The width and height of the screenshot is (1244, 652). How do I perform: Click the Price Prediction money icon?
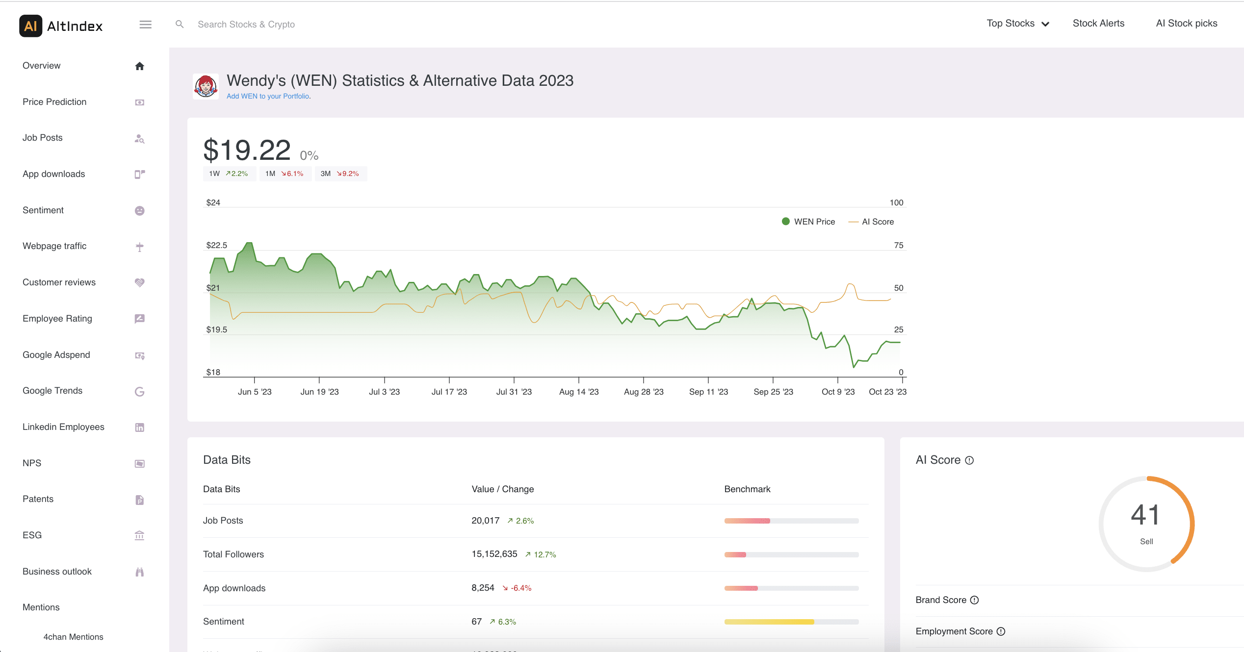(x=140, y=102)
